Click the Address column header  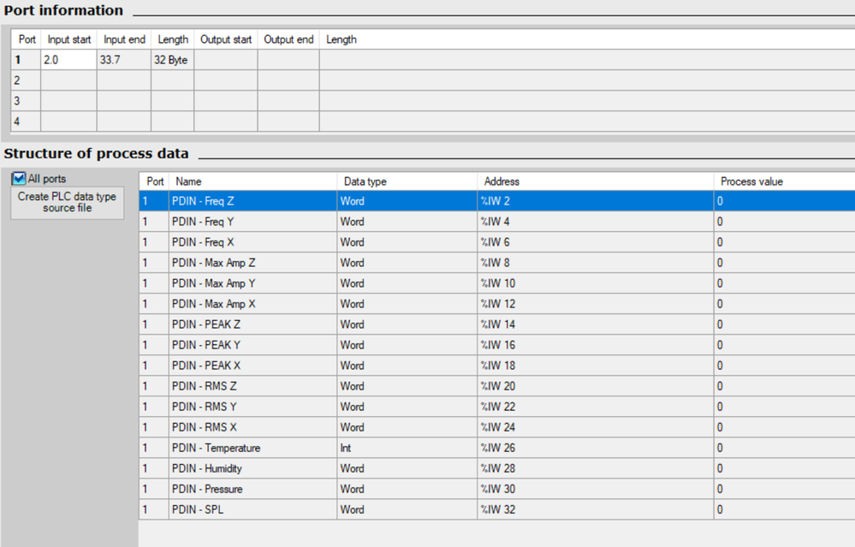click(x=596, y=181)
